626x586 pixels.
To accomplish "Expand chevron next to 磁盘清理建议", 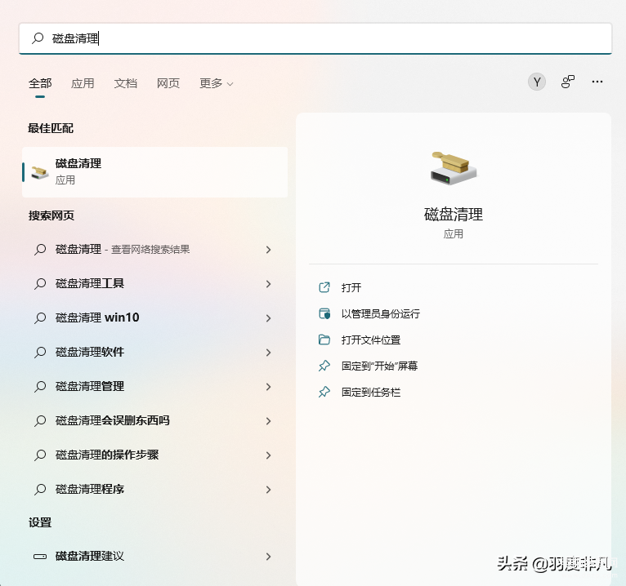I will point(268,557).
